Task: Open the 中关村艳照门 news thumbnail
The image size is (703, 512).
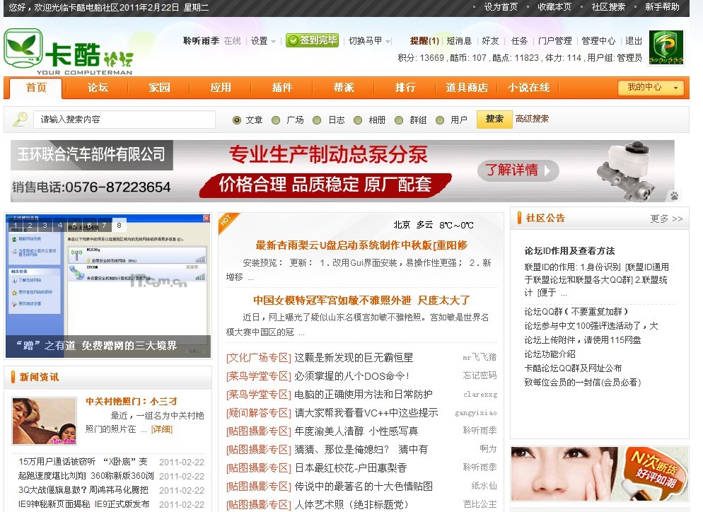Action: (45, 421)
